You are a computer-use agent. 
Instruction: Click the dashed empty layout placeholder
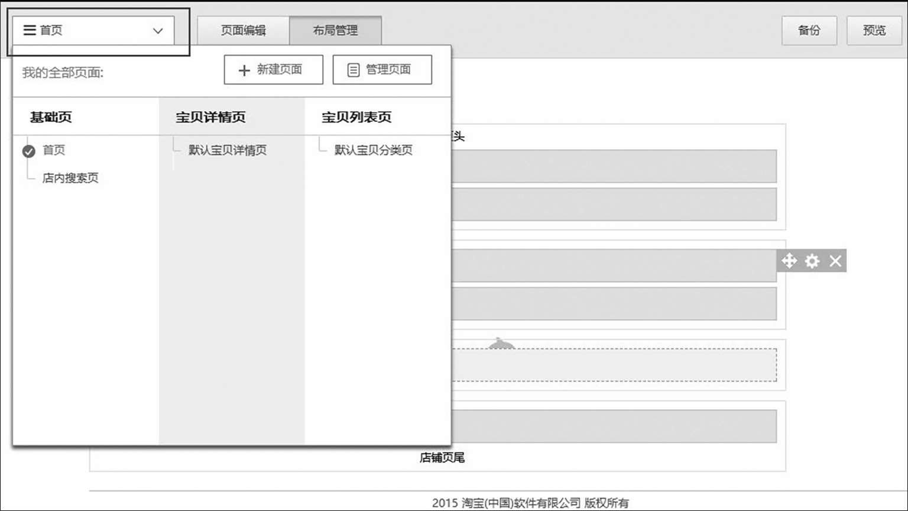point(614,366)
